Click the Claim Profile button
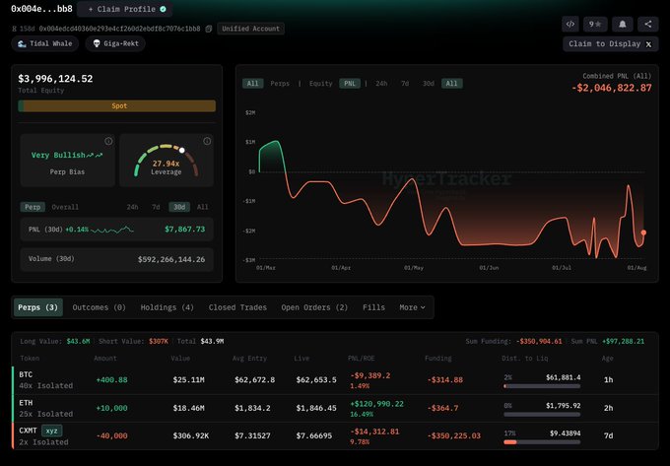 pos(125,9)
